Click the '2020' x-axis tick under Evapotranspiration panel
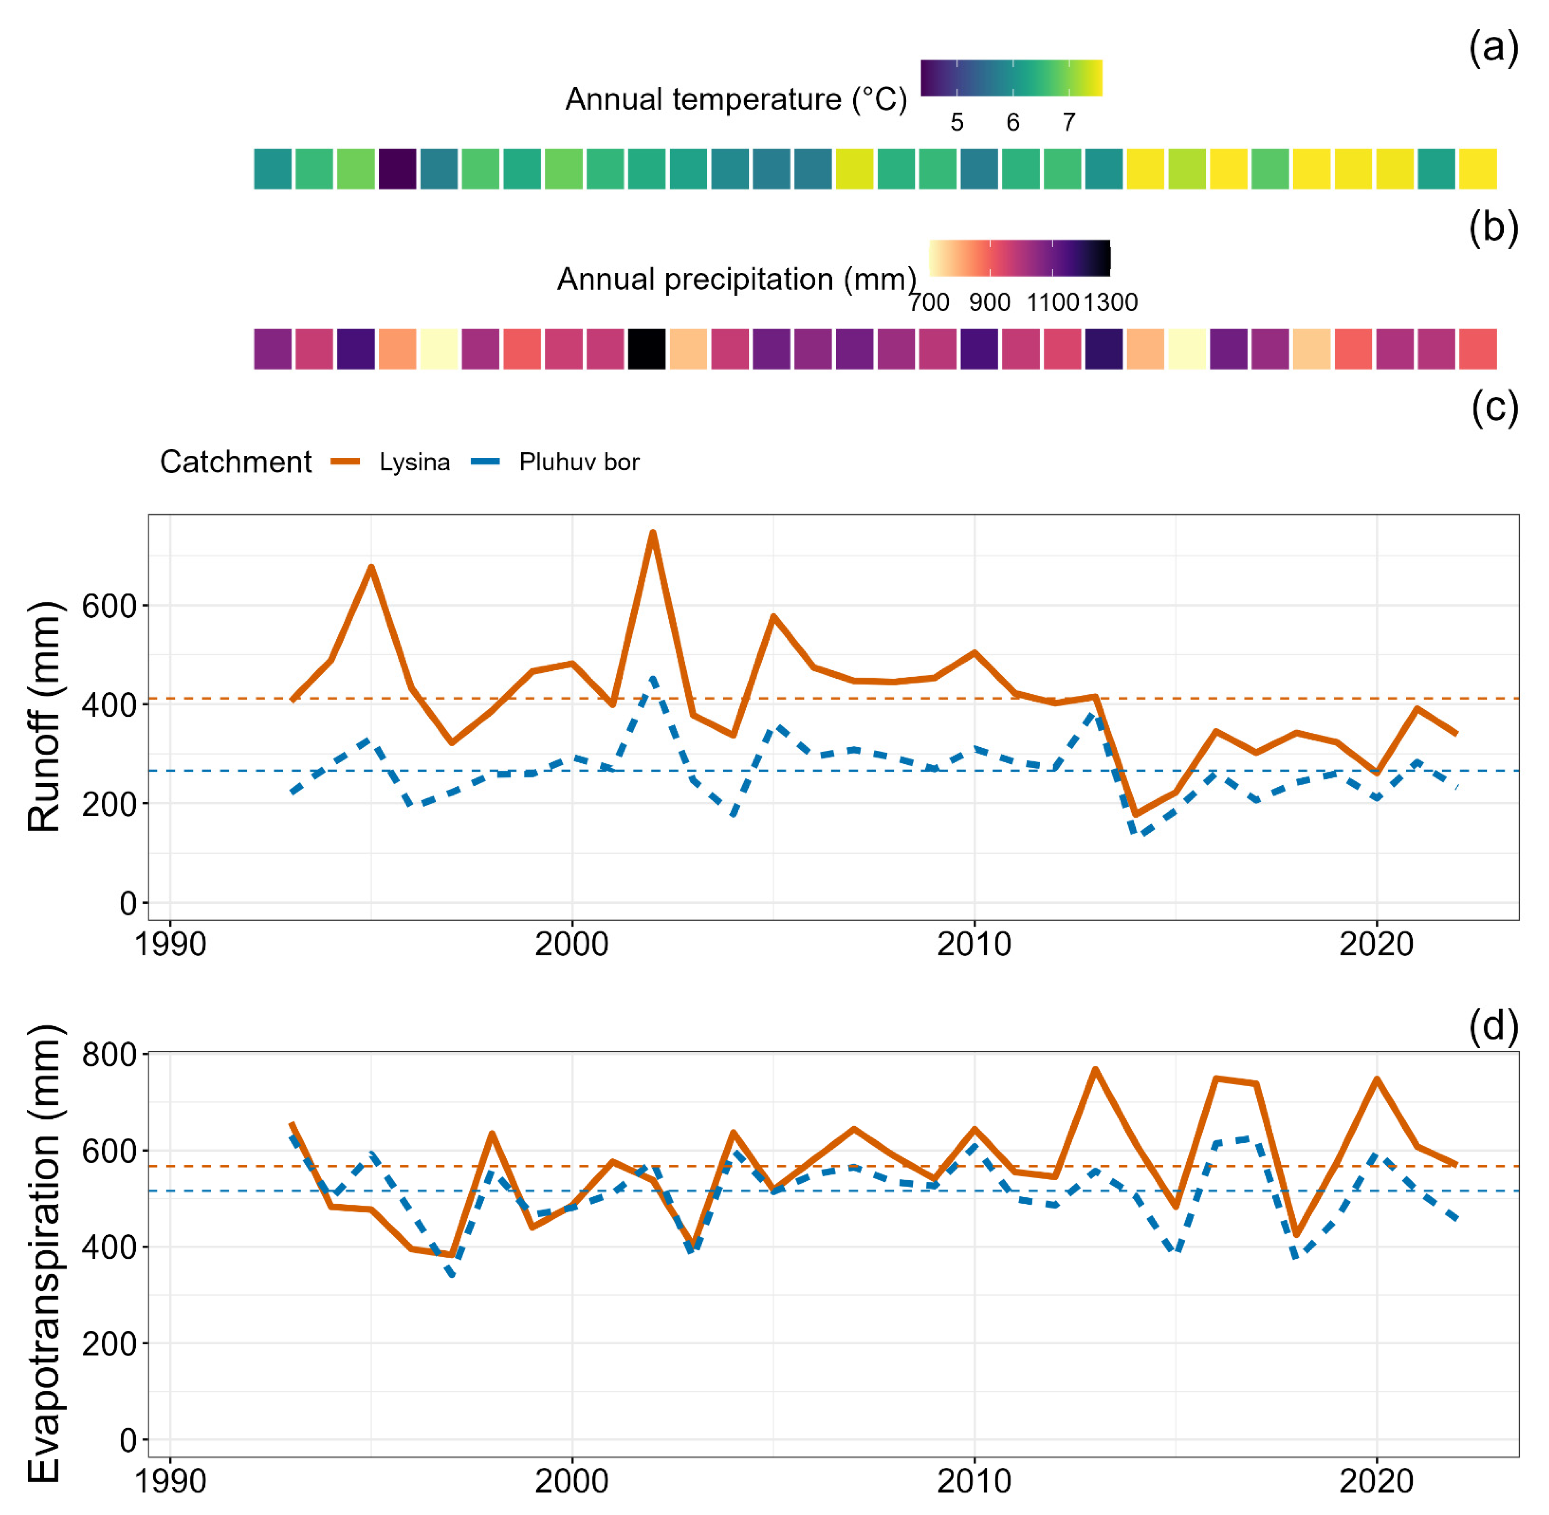 1376,1482
